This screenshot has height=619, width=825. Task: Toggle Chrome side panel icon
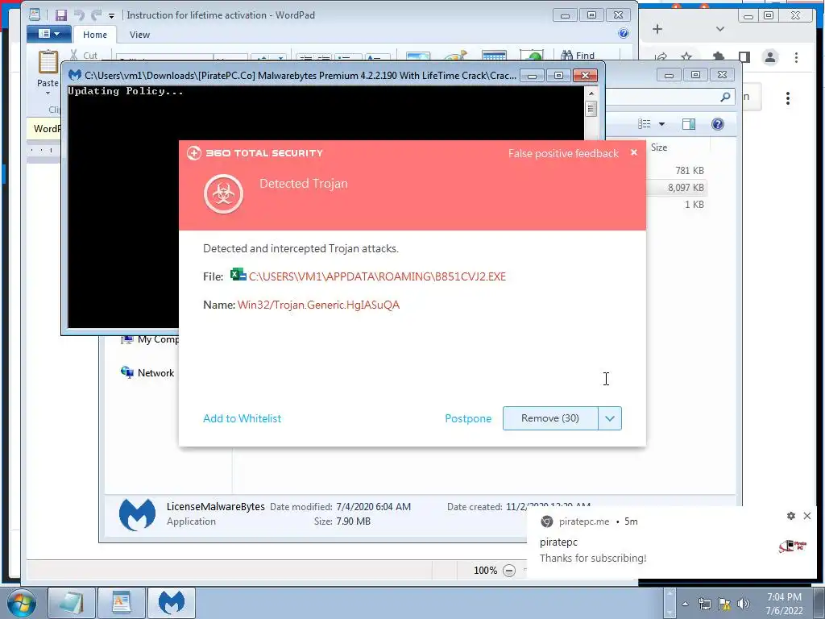(744, 57)
